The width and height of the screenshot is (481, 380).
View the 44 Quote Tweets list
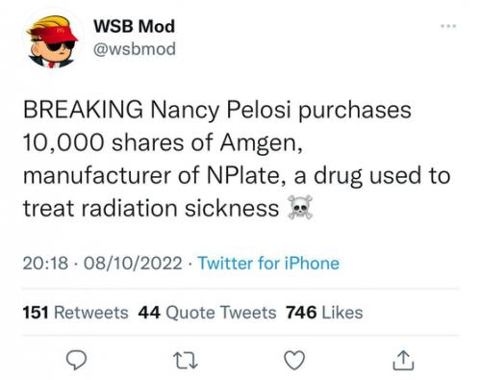coord(207,313)
